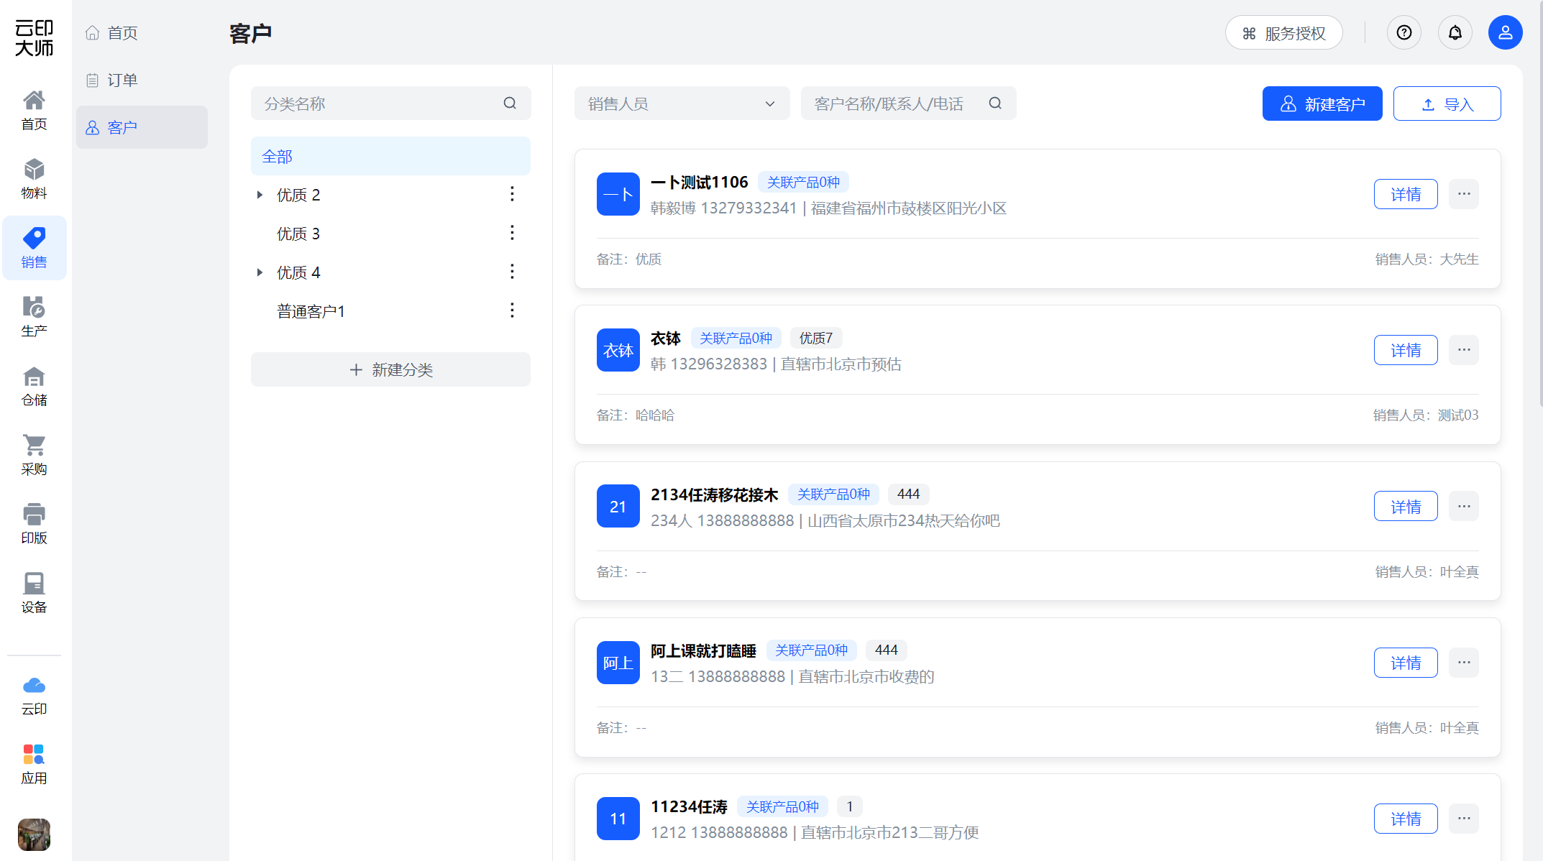Click the 云印大师 logo
This screenshot has width=1543, height=861.
click(x=34, y=37)
